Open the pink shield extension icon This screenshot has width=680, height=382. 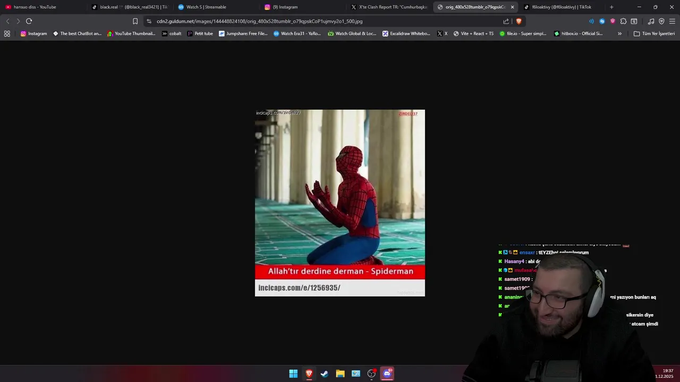click(x=613, y=21)
